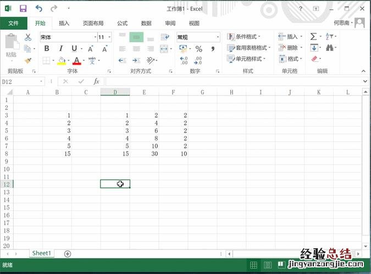The image size is (371, 274).
Task: Increase decimal places
Action: (x=184, y=61)
